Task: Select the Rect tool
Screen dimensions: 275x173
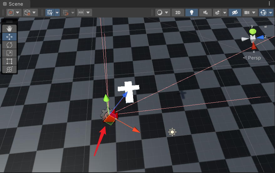Action: pyautogui.click(x=9, y=61)
